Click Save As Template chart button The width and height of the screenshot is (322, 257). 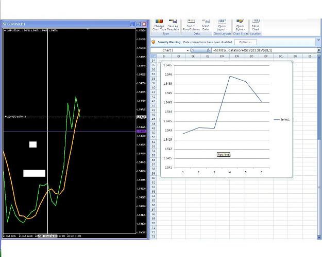click(x=173, y=25)
